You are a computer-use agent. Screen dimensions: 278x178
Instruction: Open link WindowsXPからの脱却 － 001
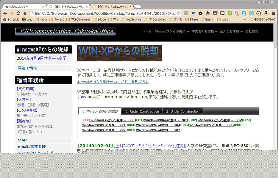click(x=166, y=120)
